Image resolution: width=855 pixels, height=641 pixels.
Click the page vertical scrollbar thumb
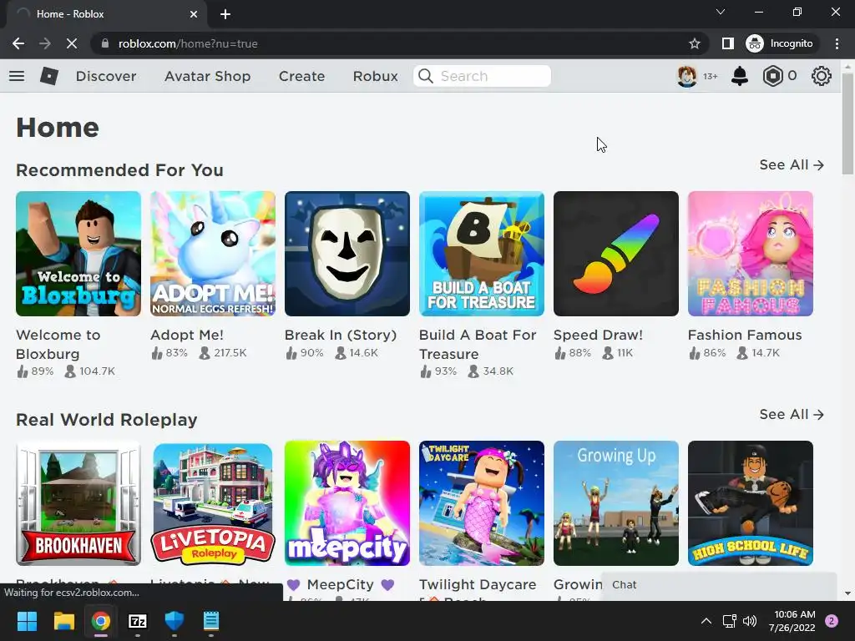point(847,123)
